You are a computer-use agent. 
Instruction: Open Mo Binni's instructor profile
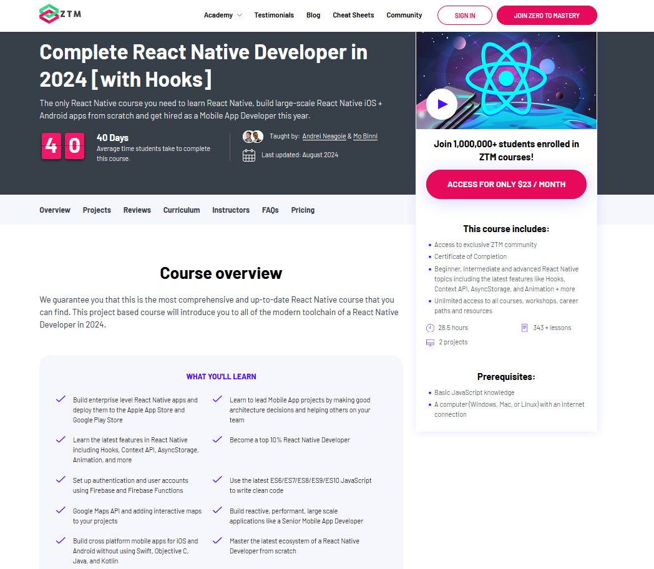365,136
